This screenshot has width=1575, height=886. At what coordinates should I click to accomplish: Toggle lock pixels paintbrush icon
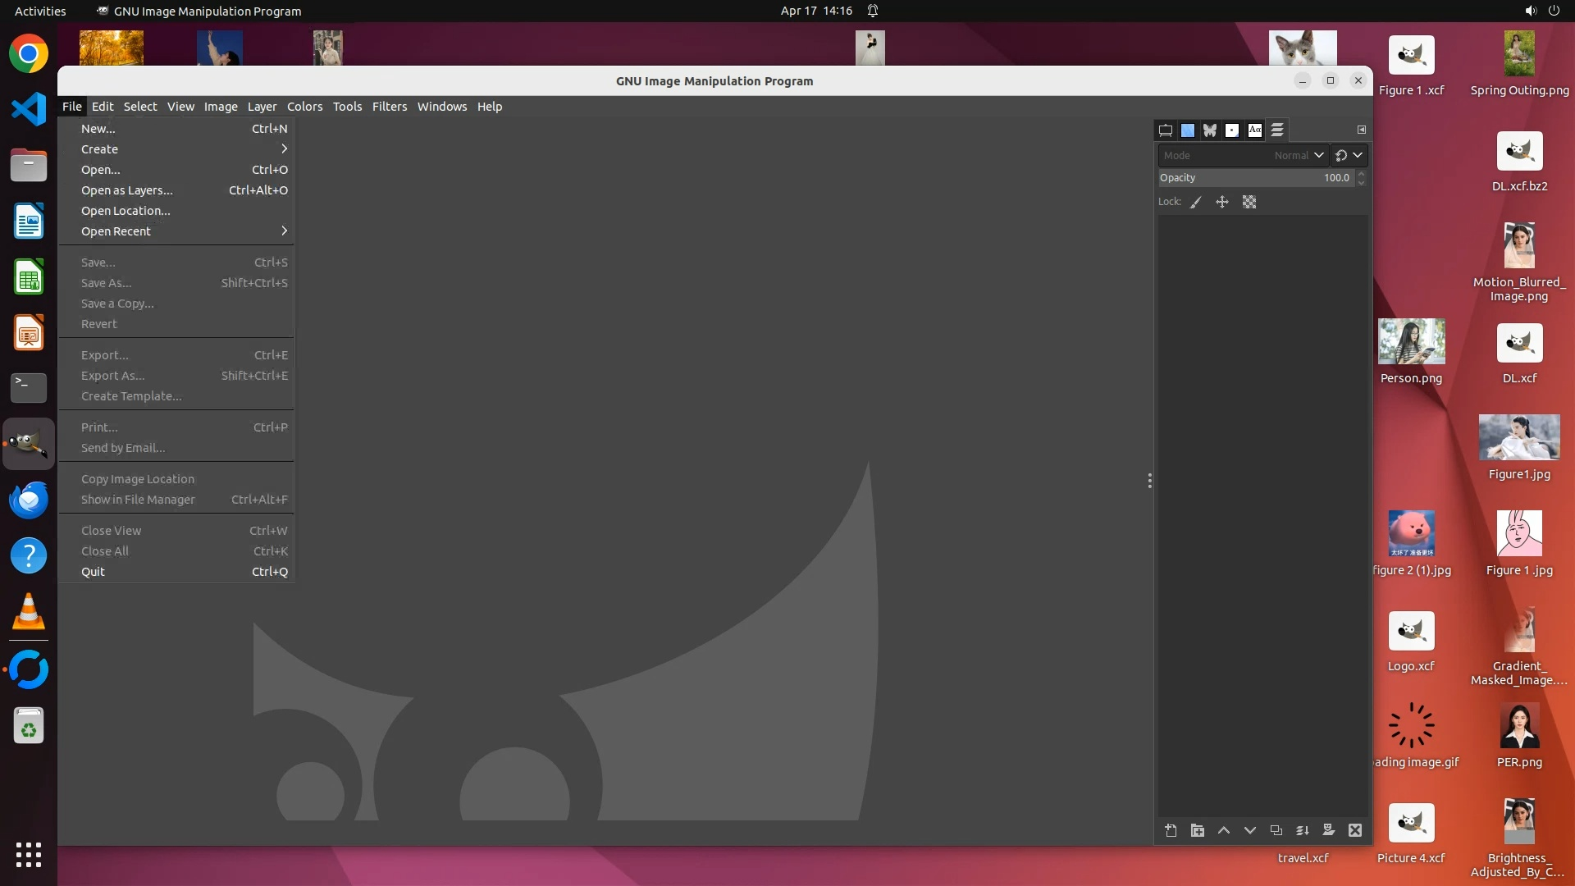(x=1196, y=202)
